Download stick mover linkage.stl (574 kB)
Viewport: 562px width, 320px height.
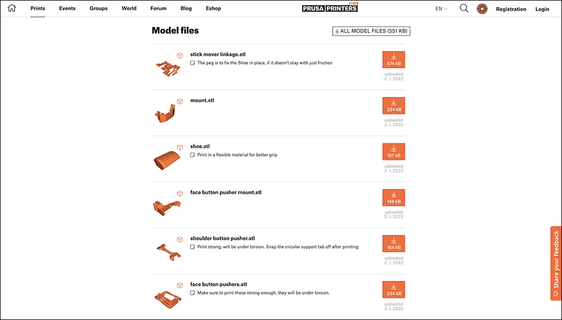coord(393,60)
